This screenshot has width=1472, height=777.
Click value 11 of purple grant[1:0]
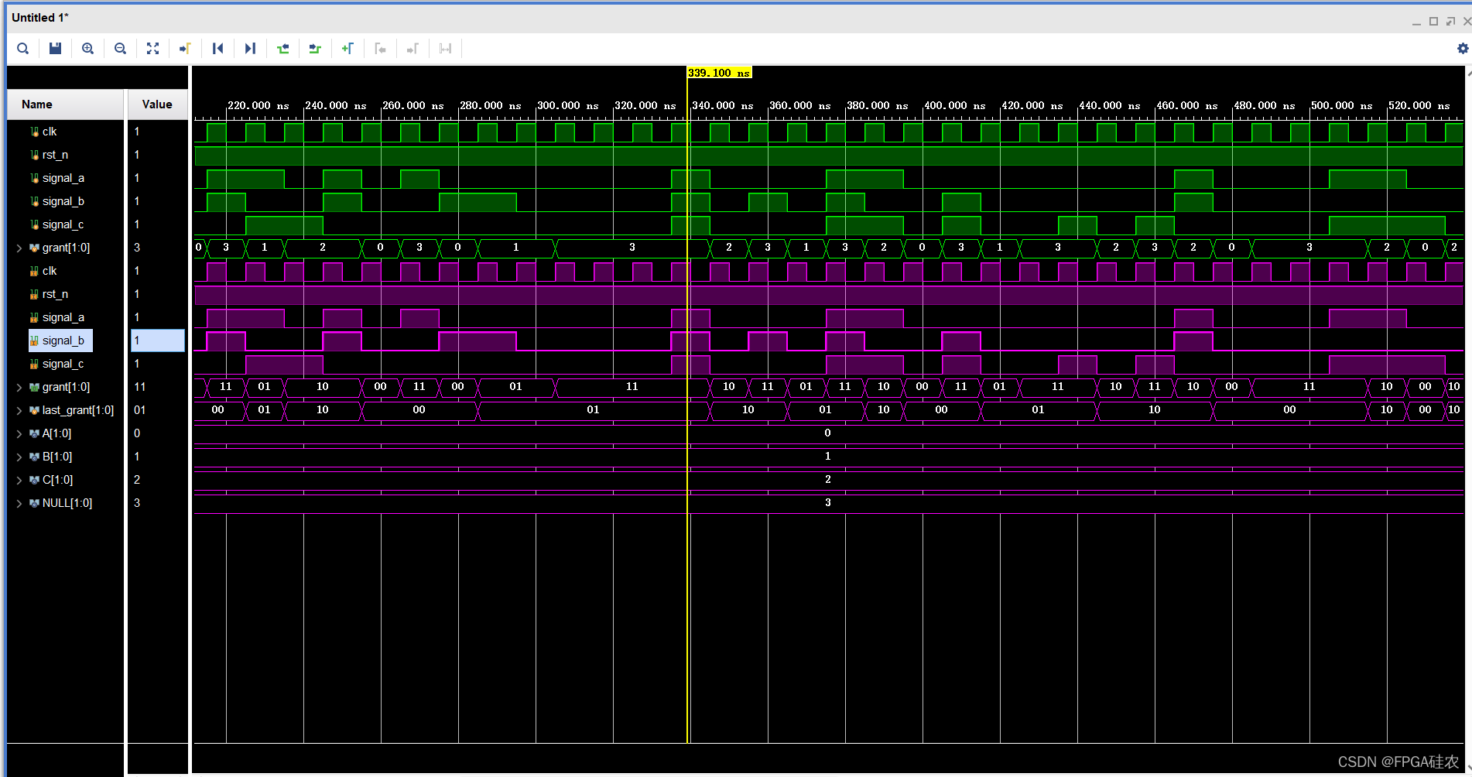click(140, 387)
